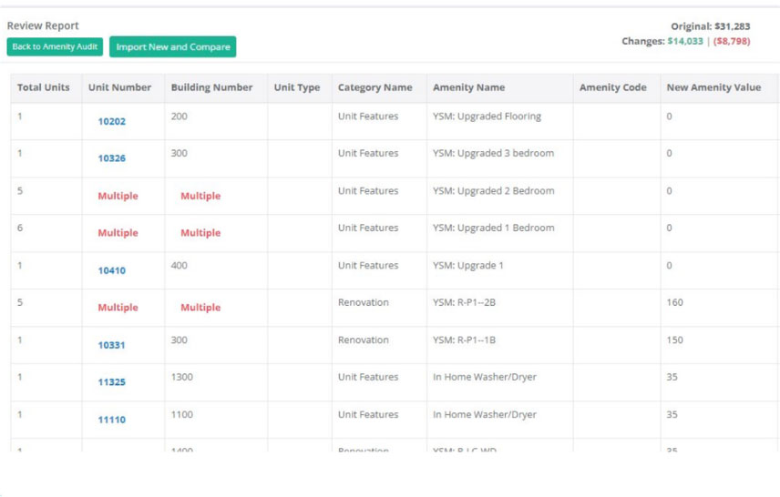Click Multiple building link in R-P1--2B row
This screenshot has height=497, width=780.
coord(200,307)
